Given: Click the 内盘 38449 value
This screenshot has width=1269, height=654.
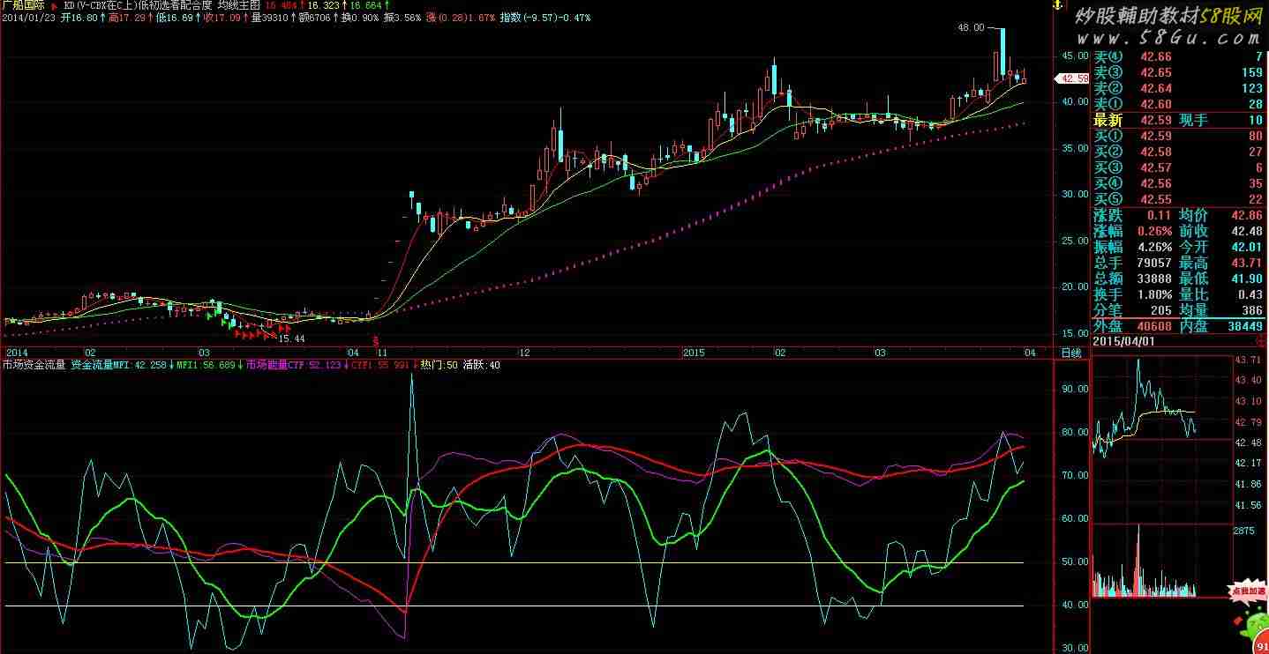Looking at the screenshot, I should pos(1243,326).
